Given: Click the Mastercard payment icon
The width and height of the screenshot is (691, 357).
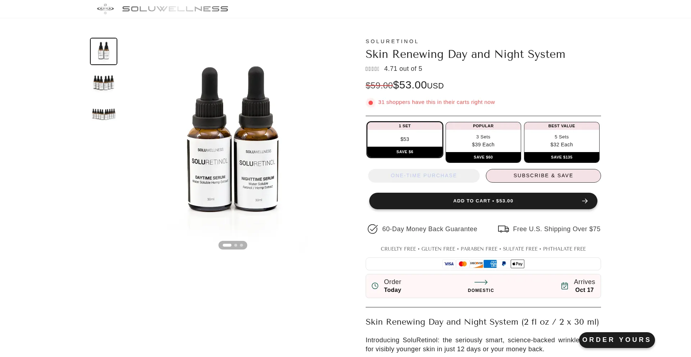Looking at the screenshot, I should point(463,264).
